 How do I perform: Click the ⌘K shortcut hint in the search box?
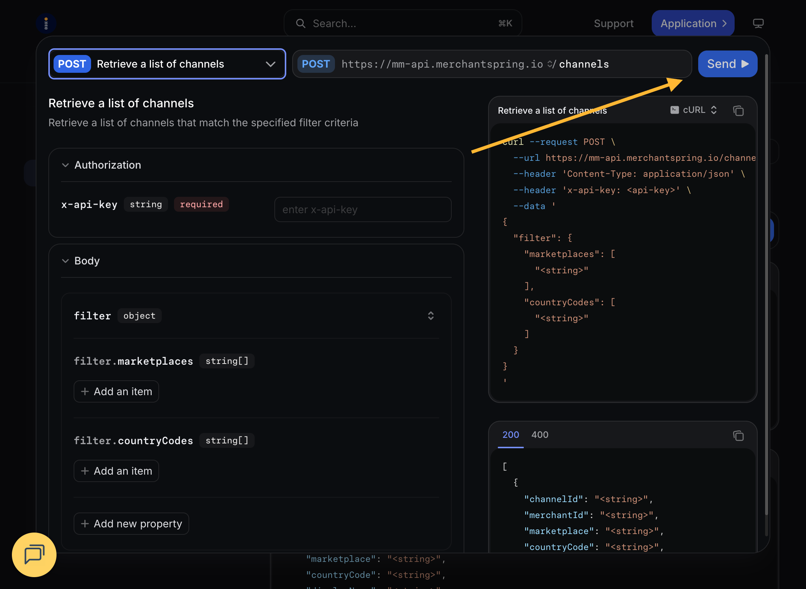[505, 23]
